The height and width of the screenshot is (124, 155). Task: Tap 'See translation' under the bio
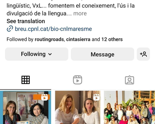click(26, 21)
